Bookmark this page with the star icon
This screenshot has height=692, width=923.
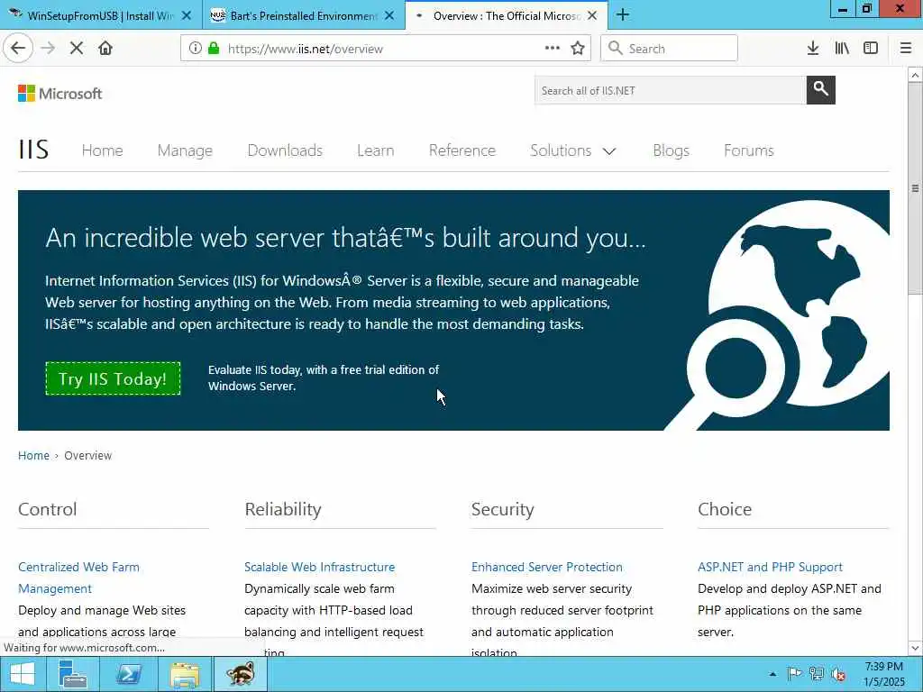coord(578,49)
